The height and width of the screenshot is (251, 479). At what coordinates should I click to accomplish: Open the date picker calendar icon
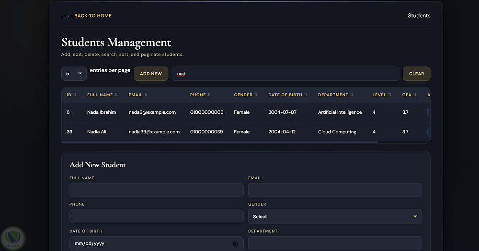click(235, 243)
